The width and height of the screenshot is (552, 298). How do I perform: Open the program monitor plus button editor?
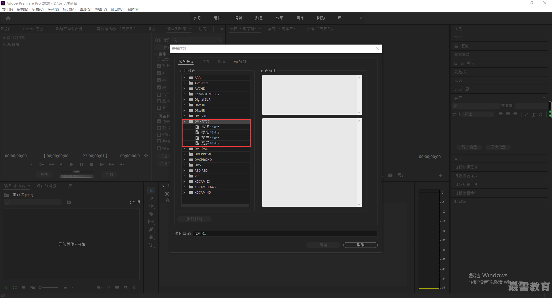click(x=440, y=175)
